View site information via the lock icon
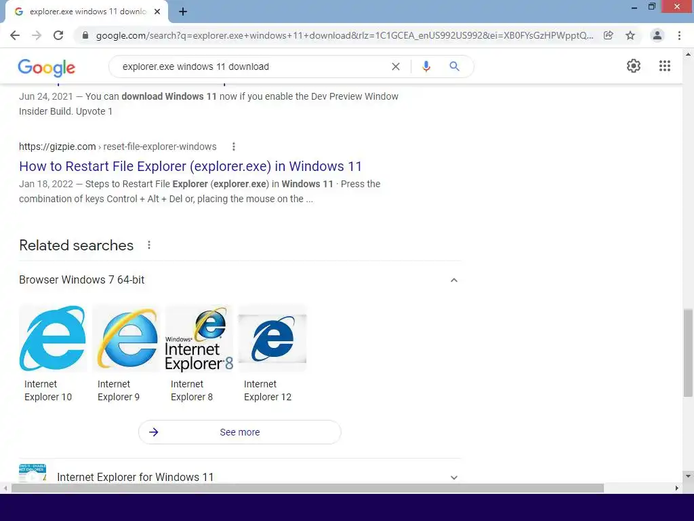The image size is (694, 521). click(85, 35)
